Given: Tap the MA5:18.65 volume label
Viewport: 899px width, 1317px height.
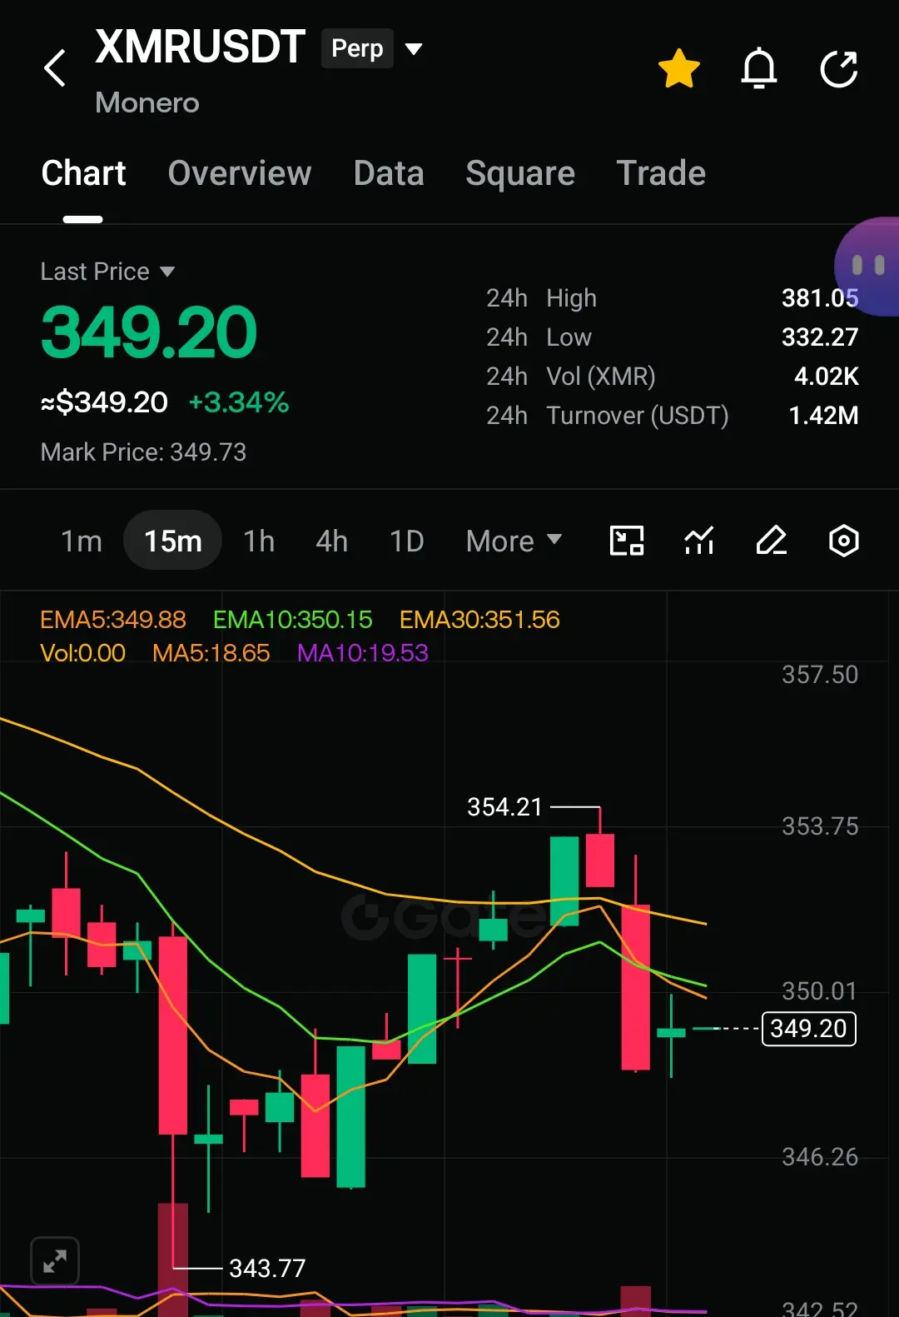Looking at the screenshot, I should tap(211, 653).
